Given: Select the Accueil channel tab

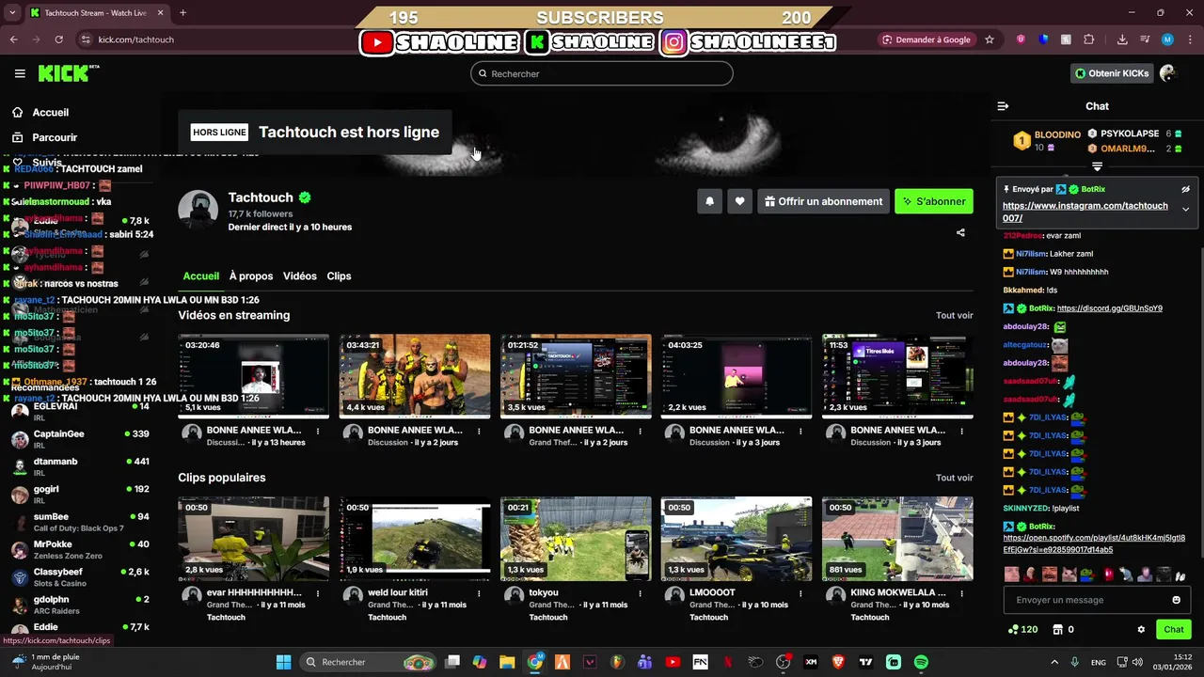Looking at the screenshot, I should pyautogui.click(x=201, y=276).
